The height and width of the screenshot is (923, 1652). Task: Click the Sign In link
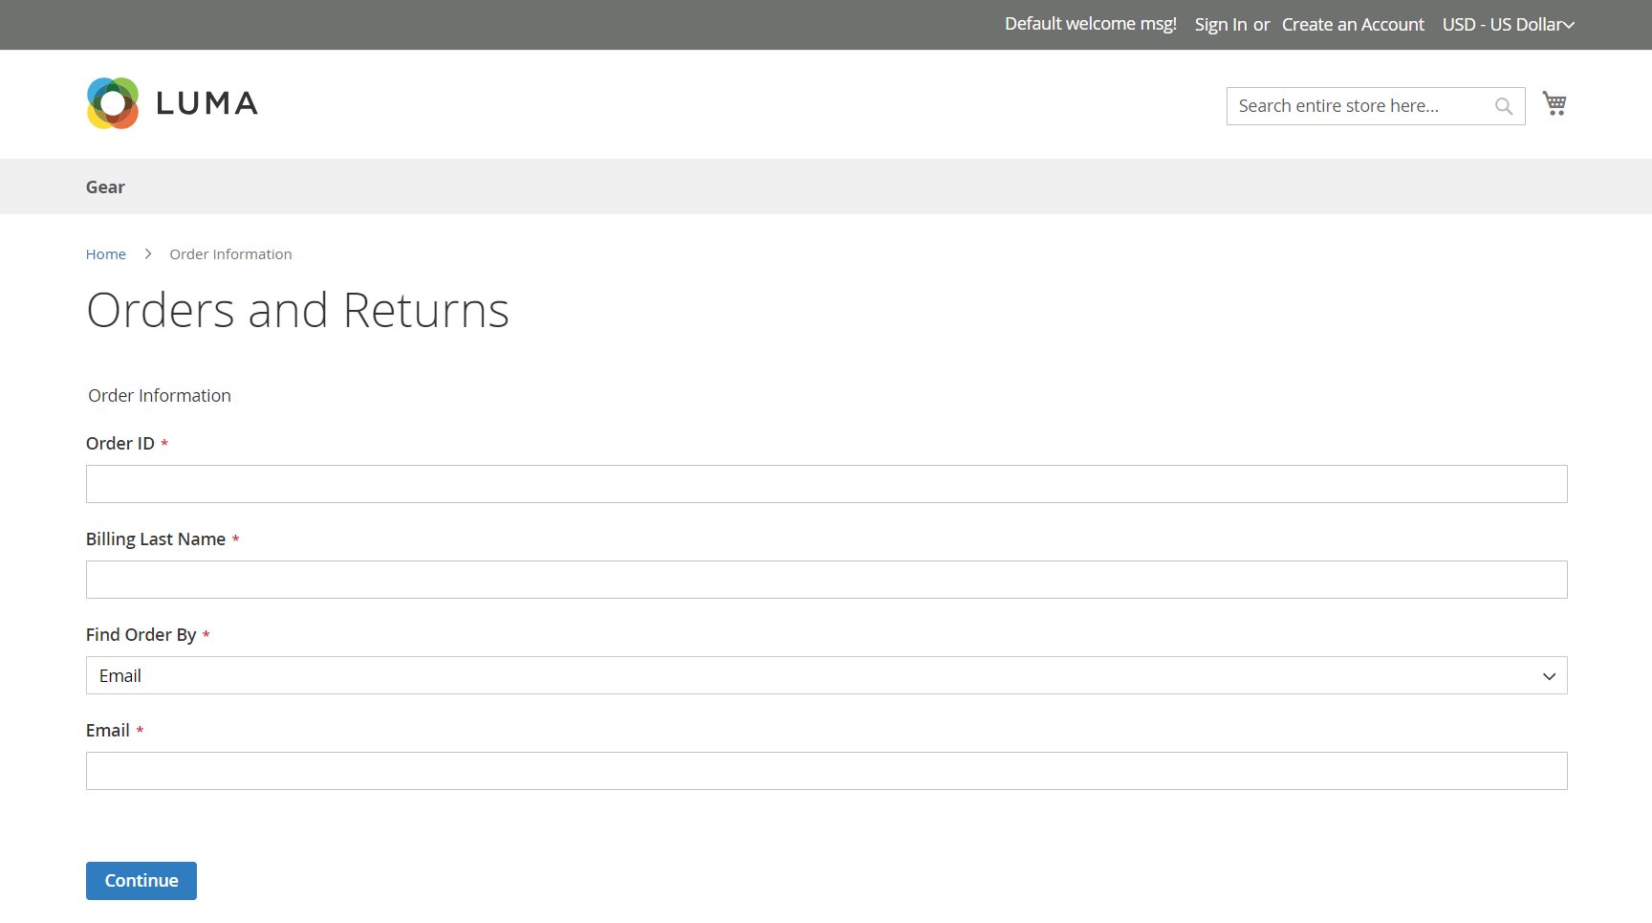click(x=1220, y=25)
